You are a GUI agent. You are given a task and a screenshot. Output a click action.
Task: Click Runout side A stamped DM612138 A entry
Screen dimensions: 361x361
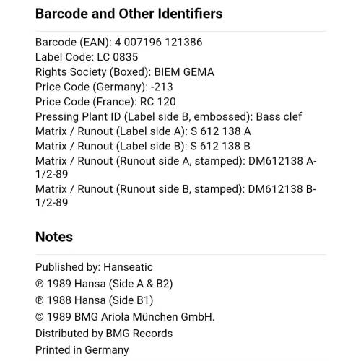tap(176, 168)
